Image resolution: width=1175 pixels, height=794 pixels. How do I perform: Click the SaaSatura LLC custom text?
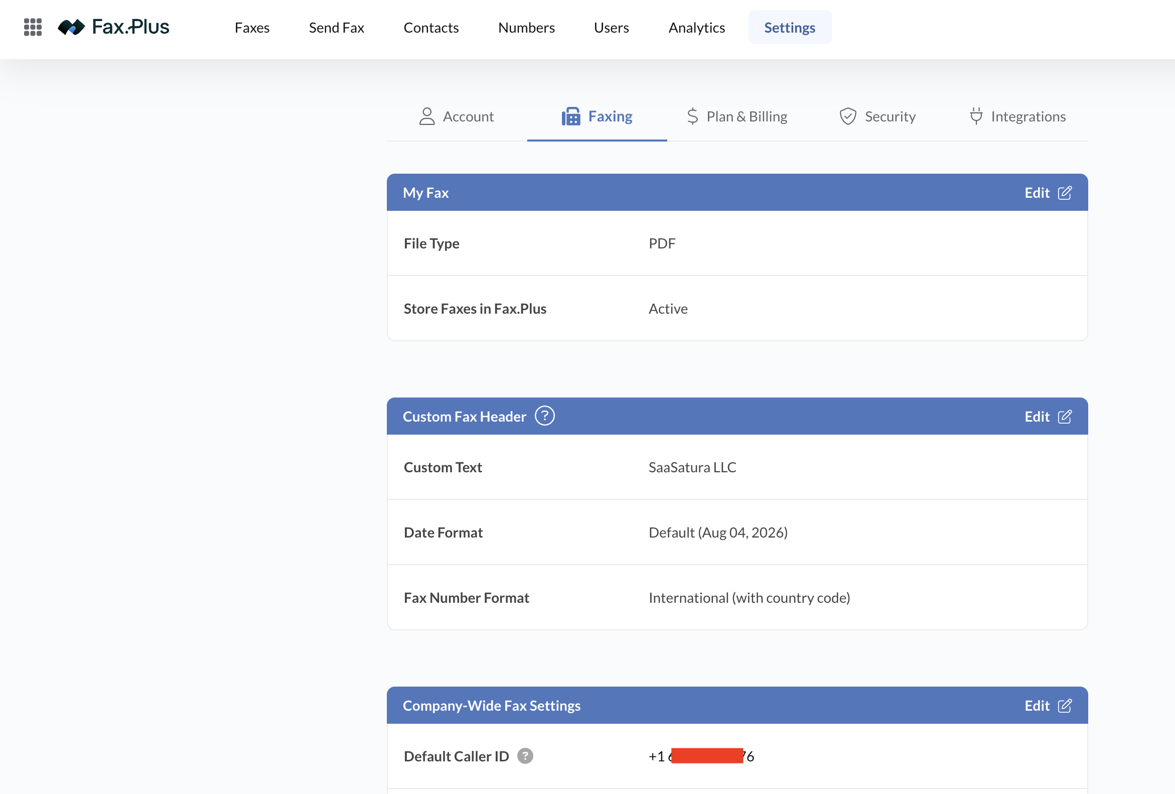click(x=692, y=467)
